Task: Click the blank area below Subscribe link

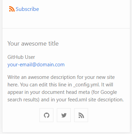Action: click(x=66, y=20)
